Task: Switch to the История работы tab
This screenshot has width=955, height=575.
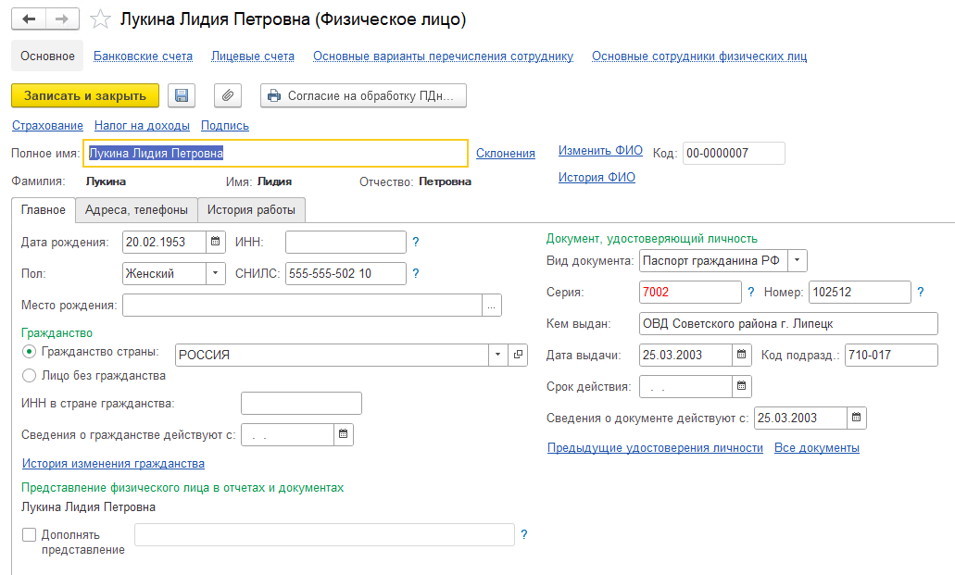Action: point(251,210)
